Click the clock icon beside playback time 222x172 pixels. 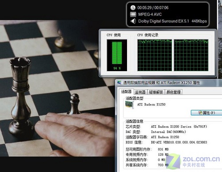point(133,8)
